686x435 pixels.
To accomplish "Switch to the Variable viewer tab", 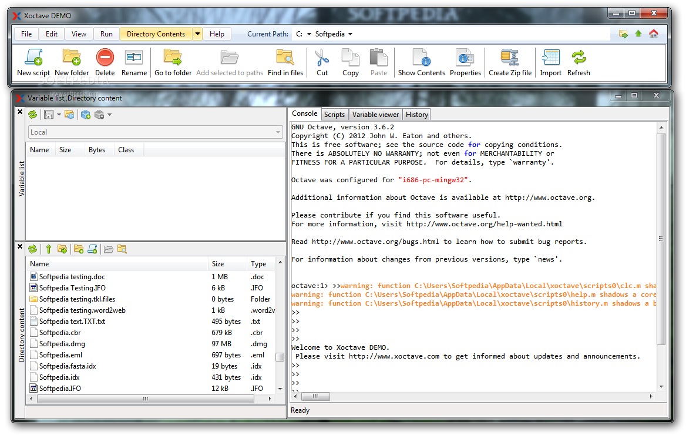I will [375, 115].
